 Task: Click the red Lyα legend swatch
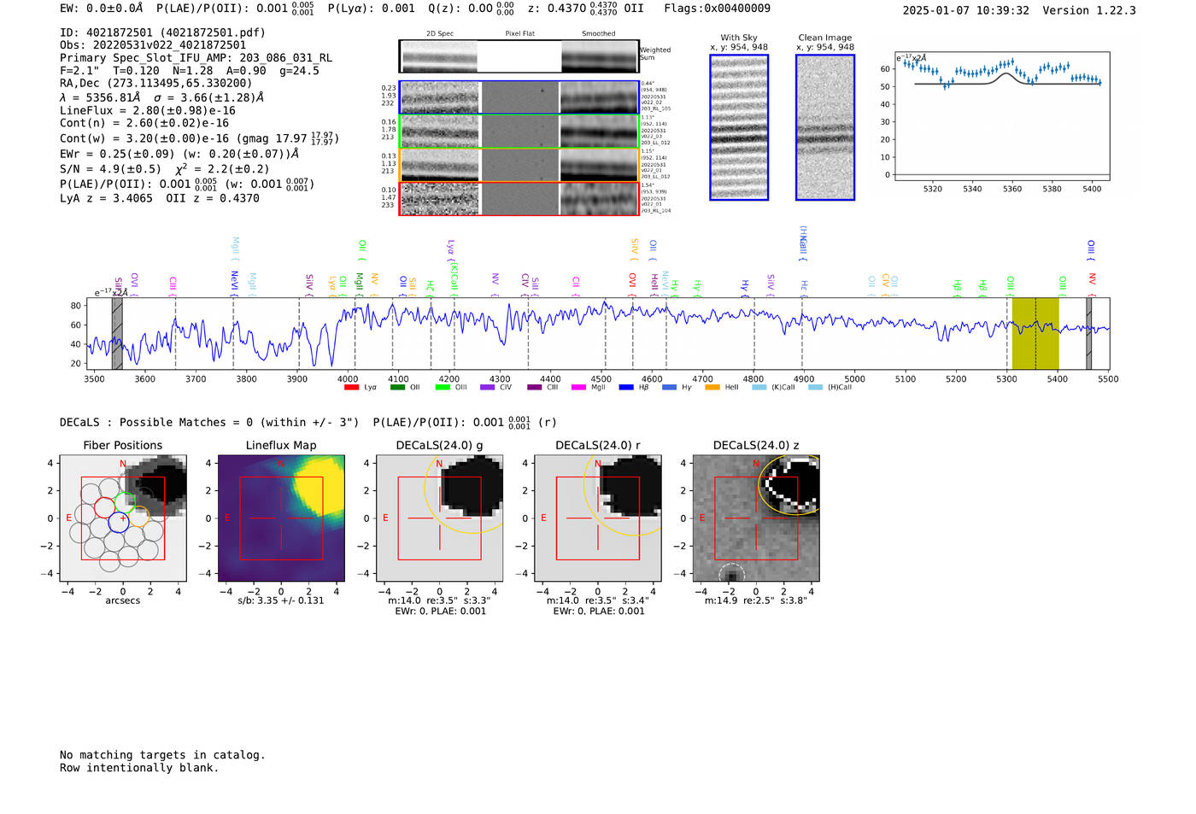coord(351,388)
